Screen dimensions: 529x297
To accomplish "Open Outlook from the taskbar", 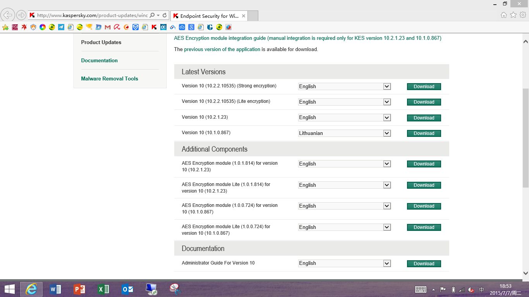I will click(x=127, y=289).
